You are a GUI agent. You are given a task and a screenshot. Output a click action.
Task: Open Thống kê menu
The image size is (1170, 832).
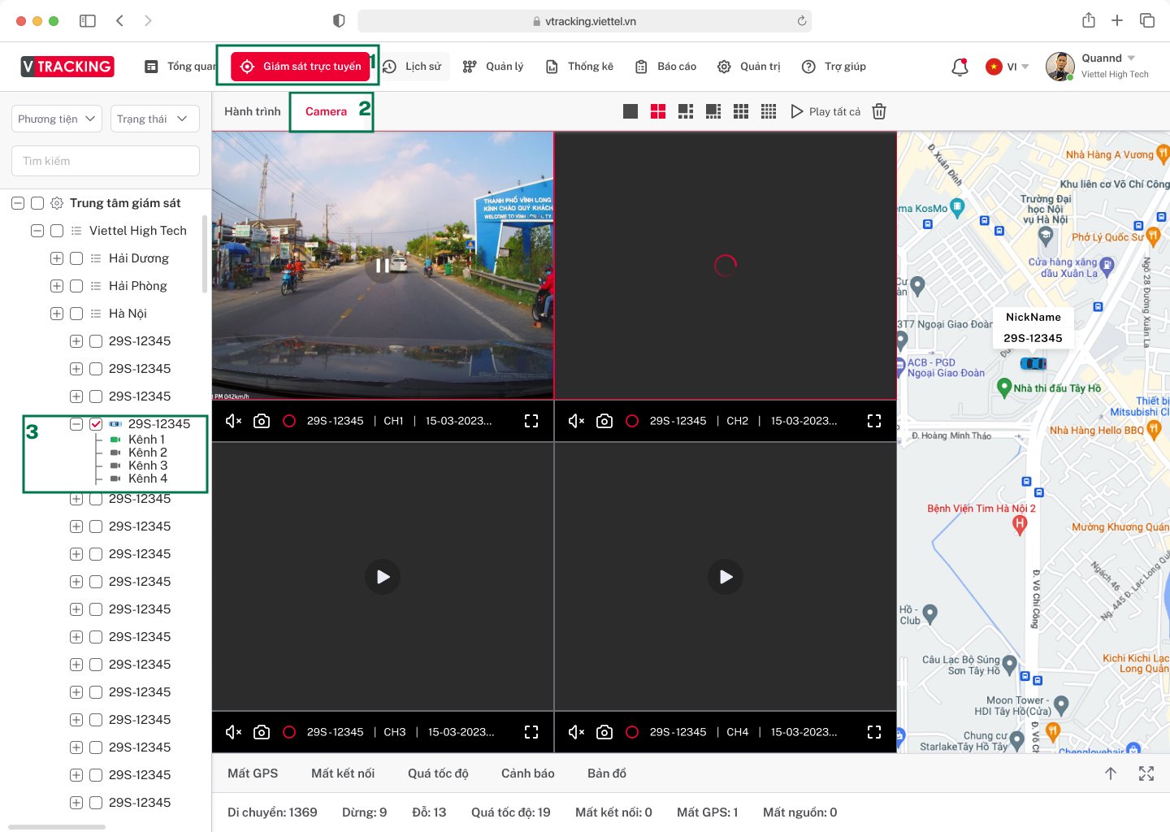click(579, 67)
